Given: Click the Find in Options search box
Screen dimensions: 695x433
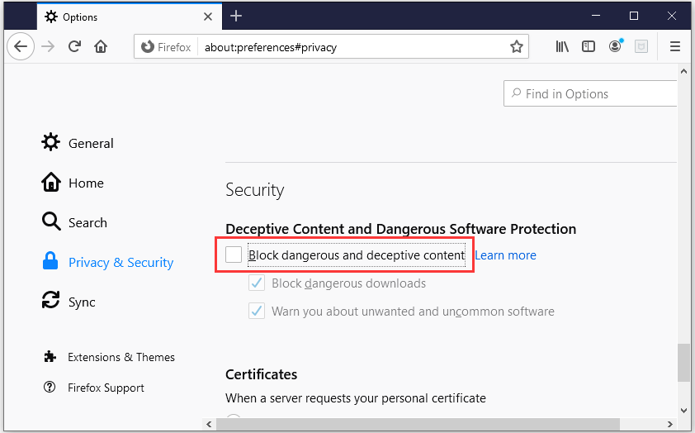Looking at the screenshot, I should 590,93.
